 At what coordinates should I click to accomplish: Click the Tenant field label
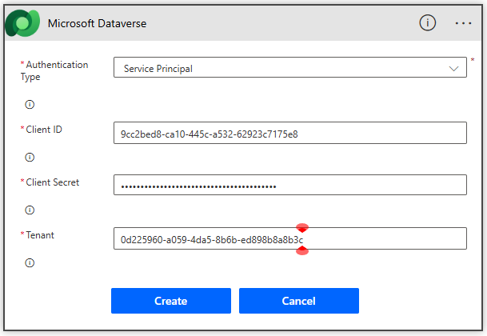point(40,234)
